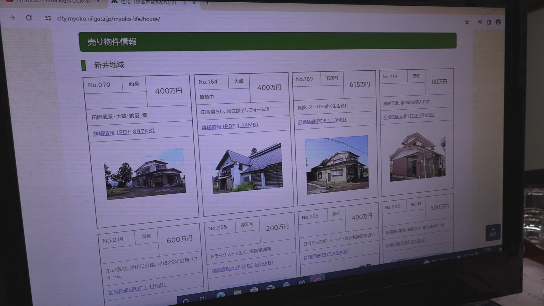Open PDF 796KB detail link for No.214

coord(409,116)
